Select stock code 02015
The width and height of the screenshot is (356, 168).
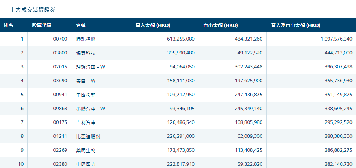[60, 67]
